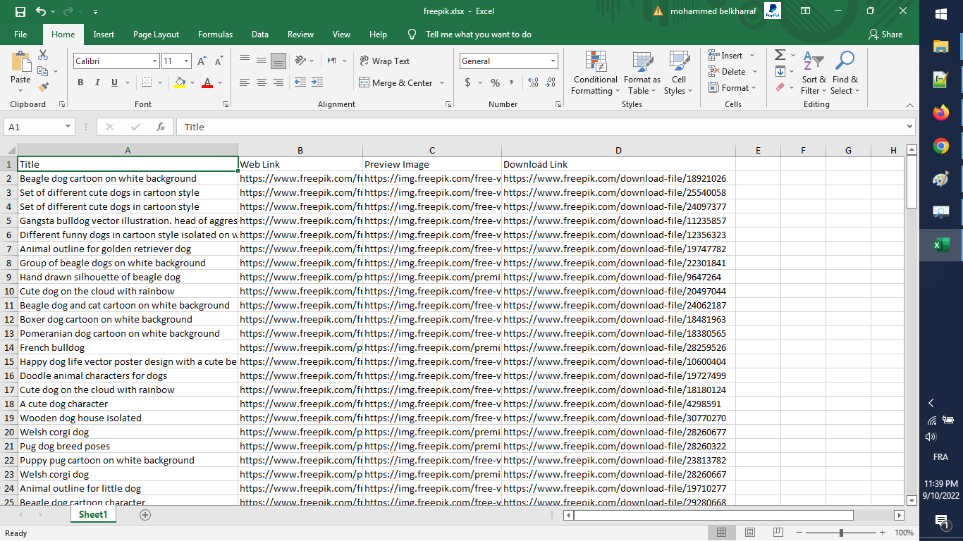The width and height of the screenshot is (963, 541).
Task: Expand the General number format dropdown
Action: [553, 61]
